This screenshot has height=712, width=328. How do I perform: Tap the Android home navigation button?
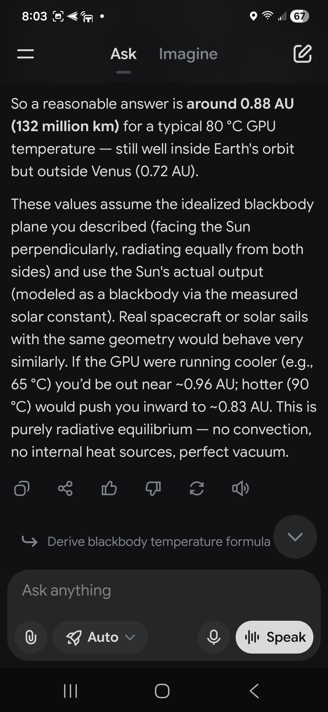point(162,691)
